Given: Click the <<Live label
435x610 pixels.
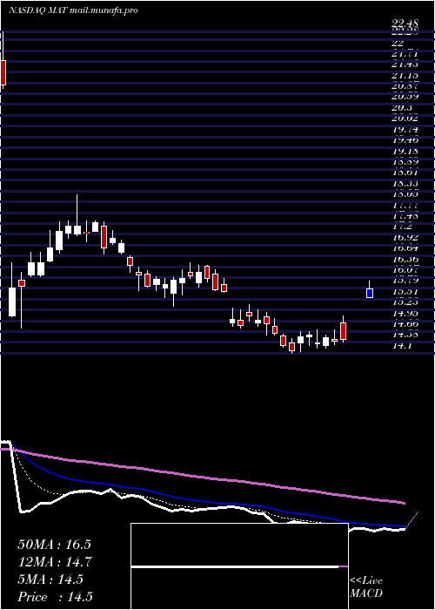Looking at the screenshot, I should (366, 581).
